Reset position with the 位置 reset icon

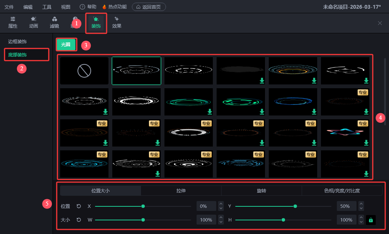pyautogui.click(x=79, y=206)
